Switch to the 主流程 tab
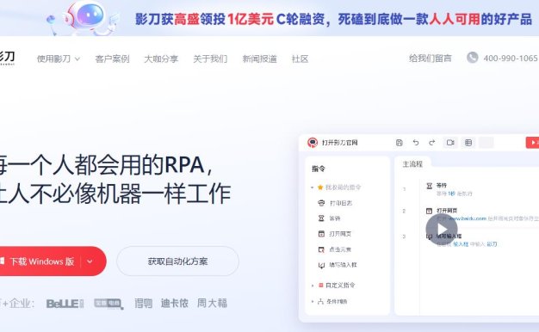The width and height of the screenshot is (539, 332). [412, 164]
